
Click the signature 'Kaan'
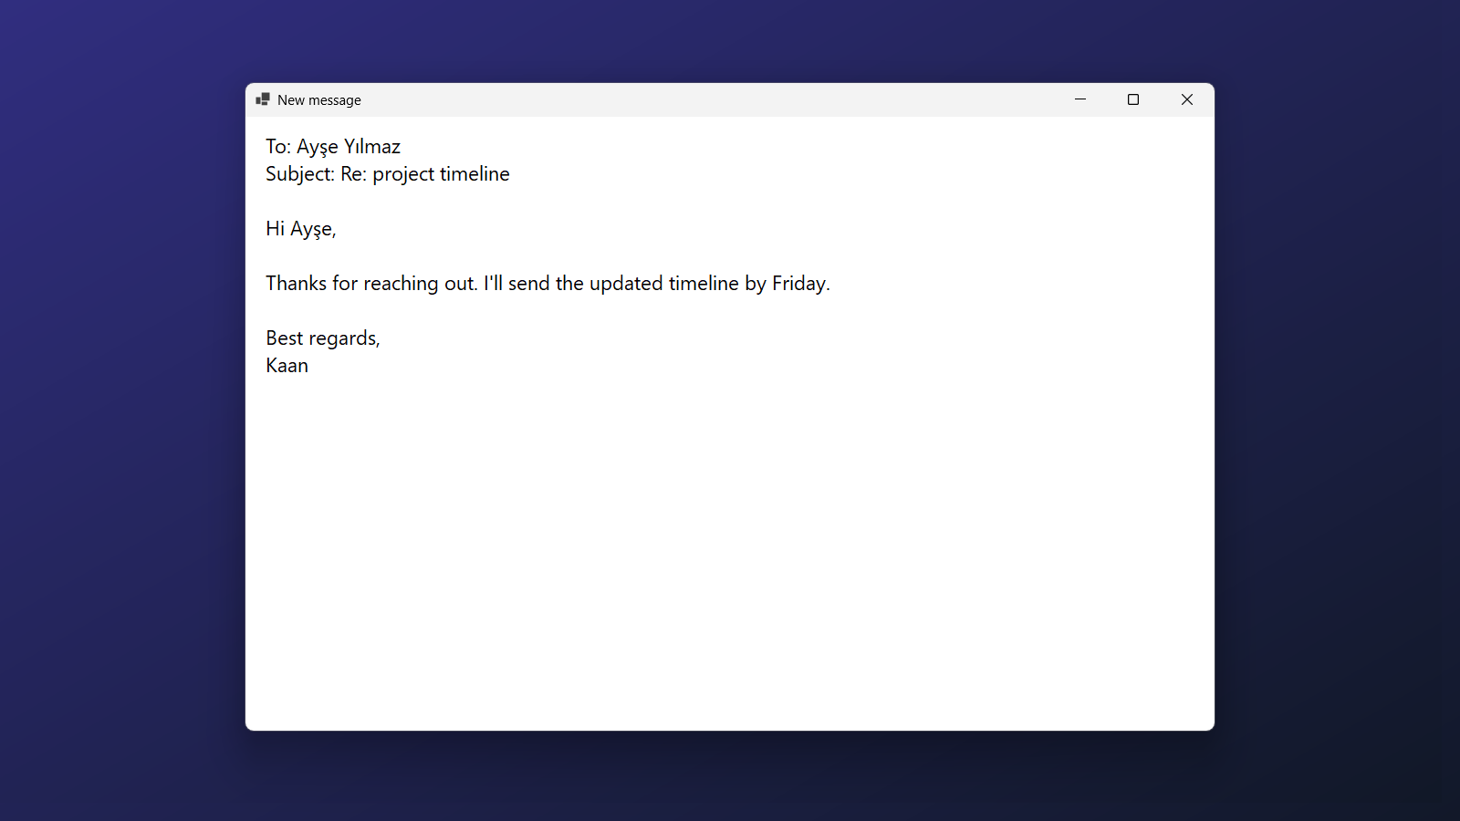tap(287, 366)
